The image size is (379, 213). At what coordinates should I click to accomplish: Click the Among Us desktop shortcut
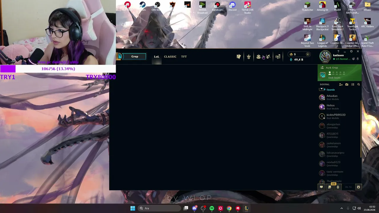322,7
